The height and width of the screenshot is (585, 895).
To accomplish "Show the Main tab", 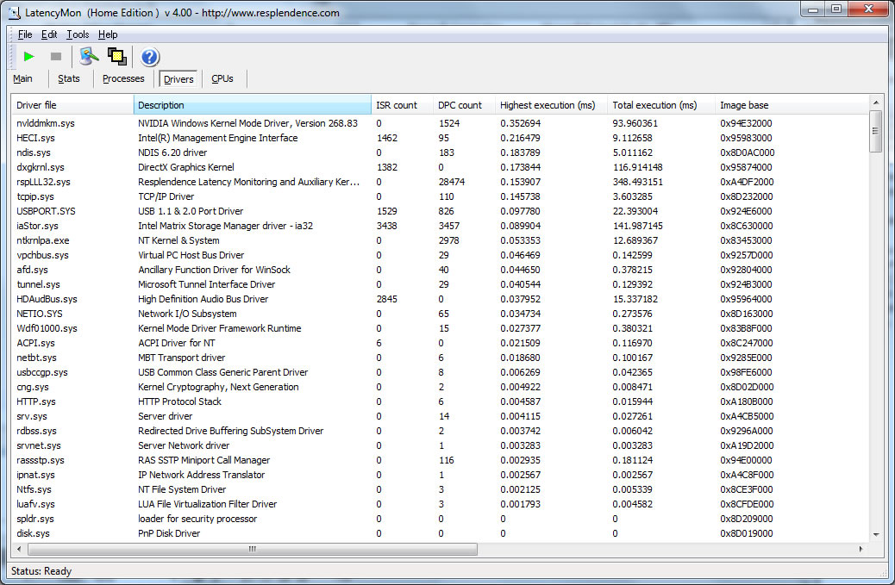I will point(23,79).
